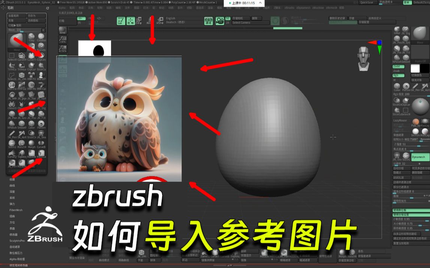Toggle Edit mode button
The width and height of the screenshot is (430, 268).
click(121, 21)
